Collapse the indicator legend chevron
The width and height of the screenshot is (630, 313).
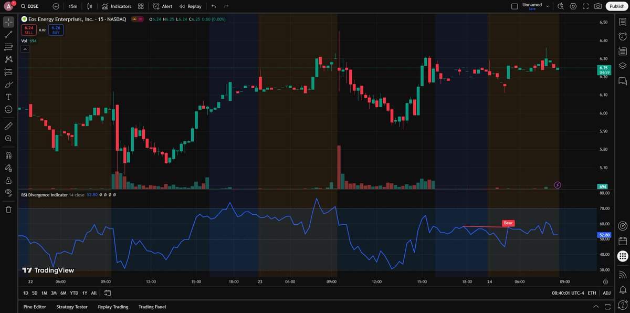pos(25,49)
